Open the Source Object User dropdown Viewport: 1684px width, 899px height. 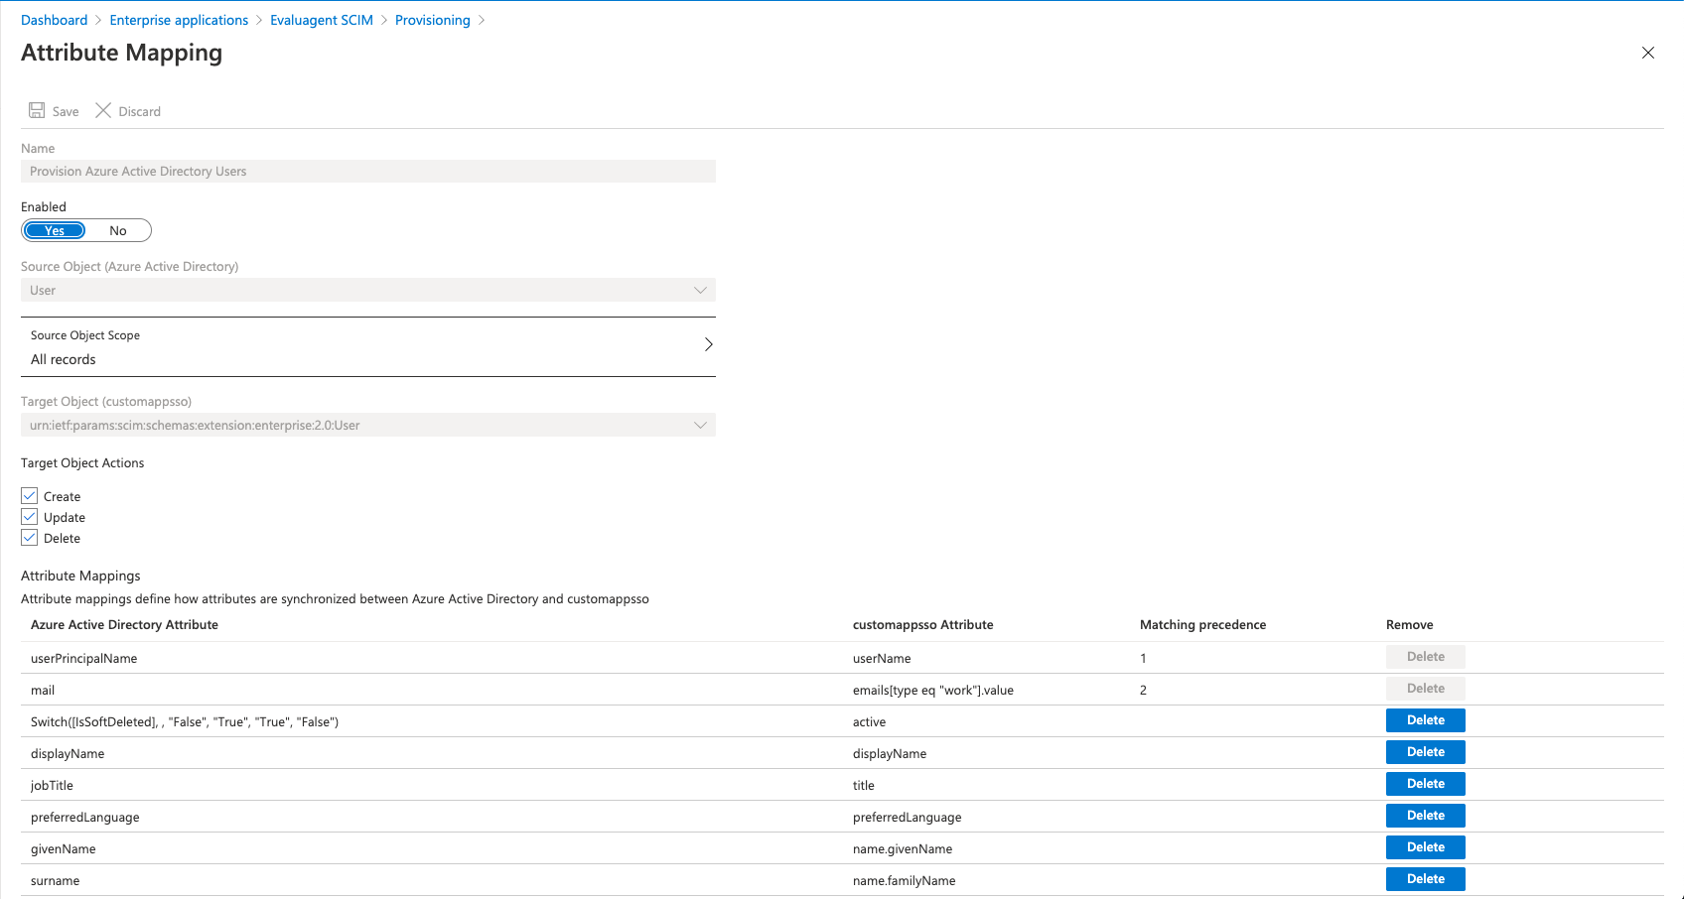pyautogui.click(x=368, y=290)
